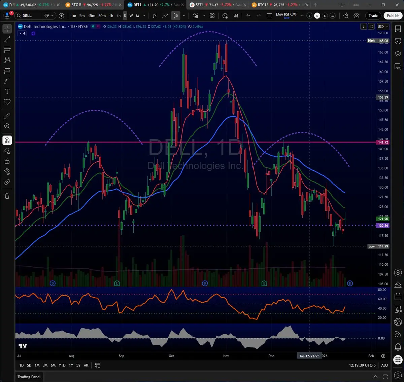The image size is (404, 382).
Task: Open the diamond watchlist flag dropdown
Action: pyautogui.click(x=49, y=16)
